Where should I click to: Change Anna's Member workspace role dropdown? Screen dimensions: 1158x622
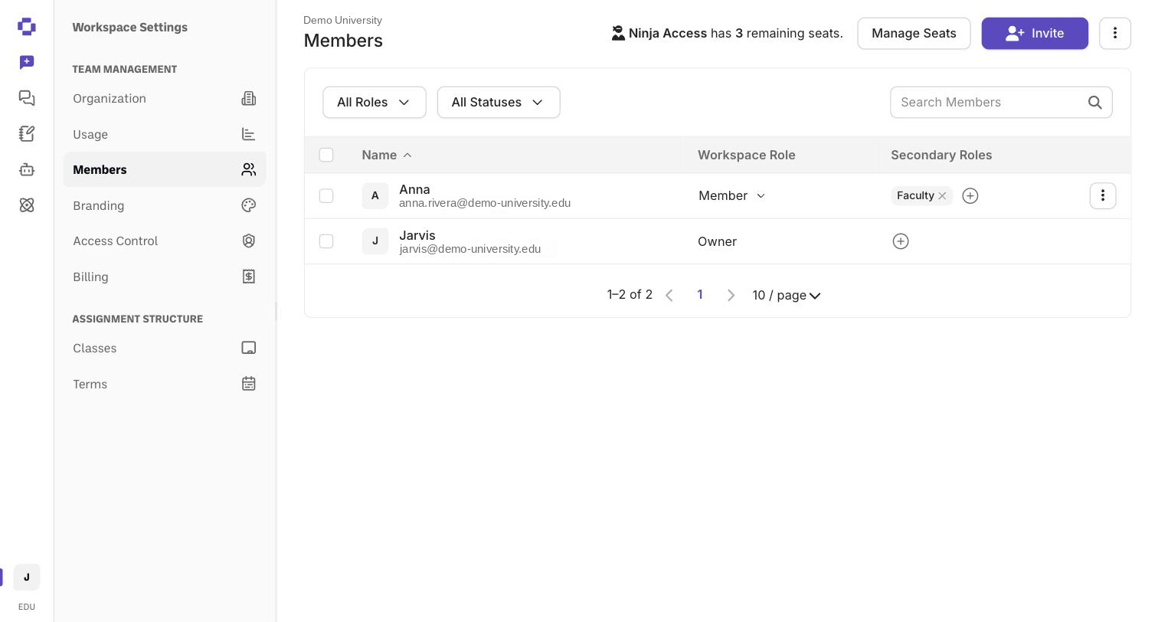coord(732,196)
